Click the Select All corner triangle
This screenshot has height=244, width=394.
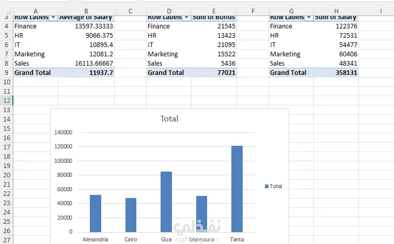pos(9,11)
